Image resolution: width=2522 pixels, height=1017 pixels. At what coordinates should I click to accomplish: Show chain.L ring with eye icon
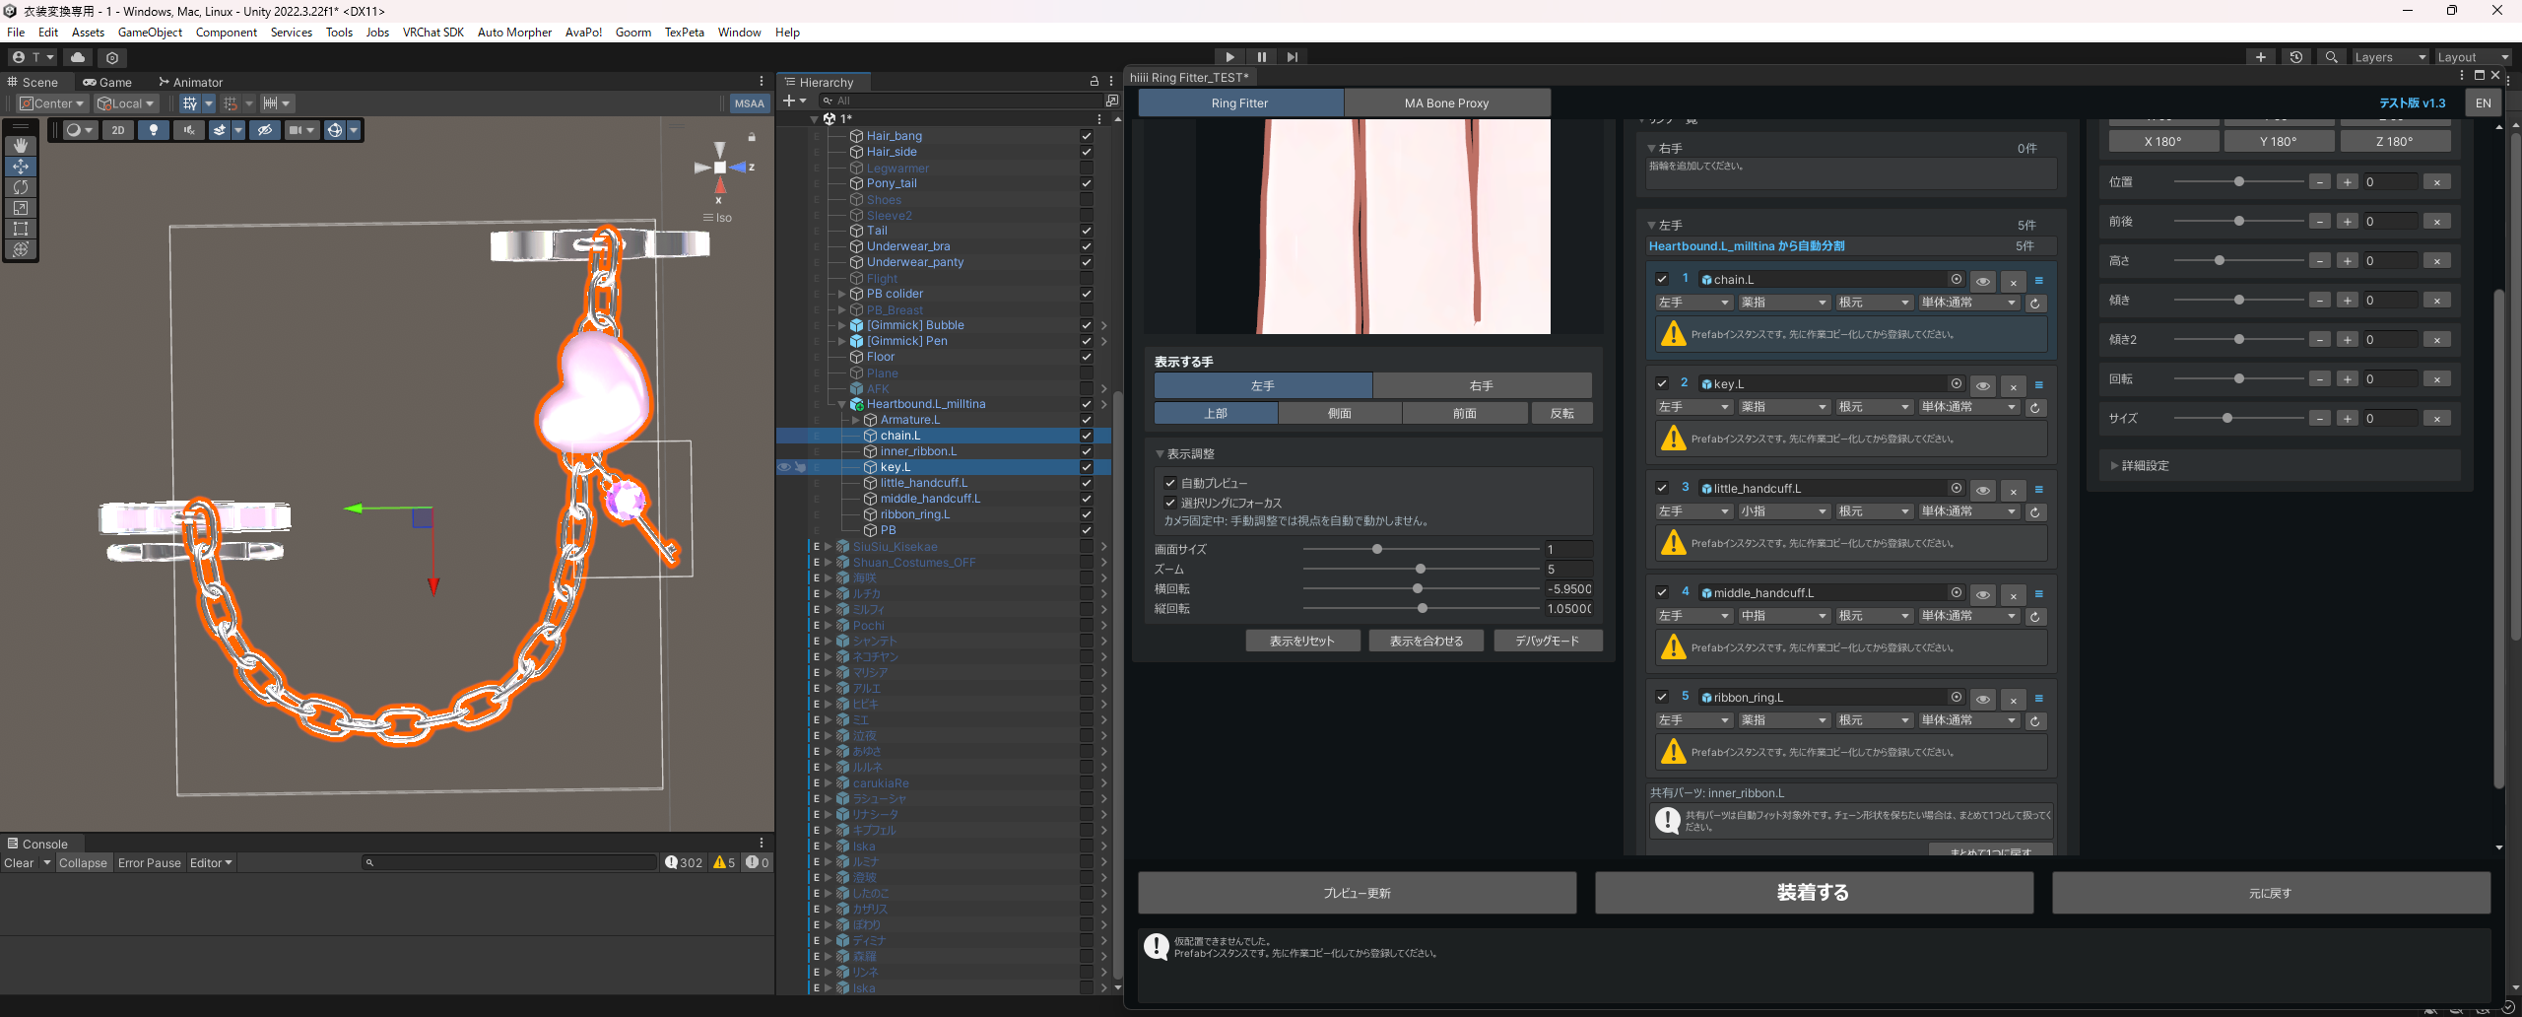1983,281
